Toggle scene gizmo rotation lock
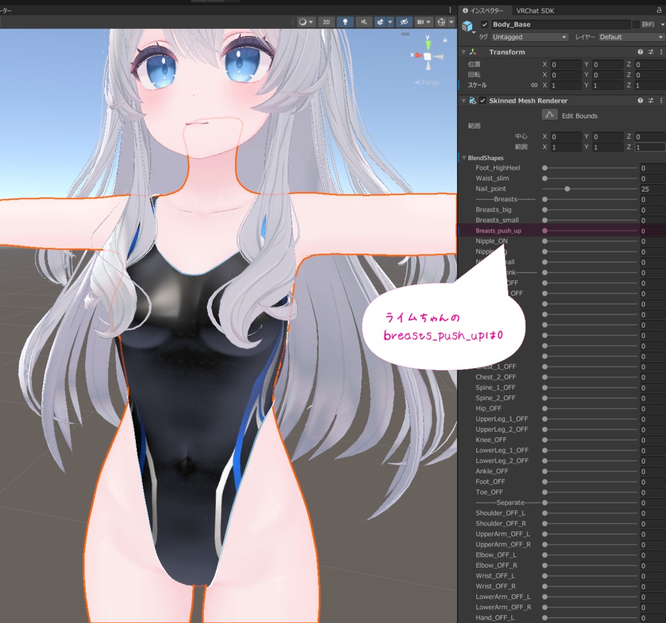666x623 pixels. [445, 40]
